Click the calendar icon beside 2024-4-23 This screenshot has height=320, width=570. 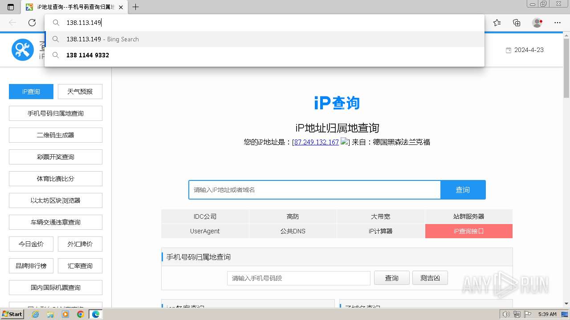(509, 50)
